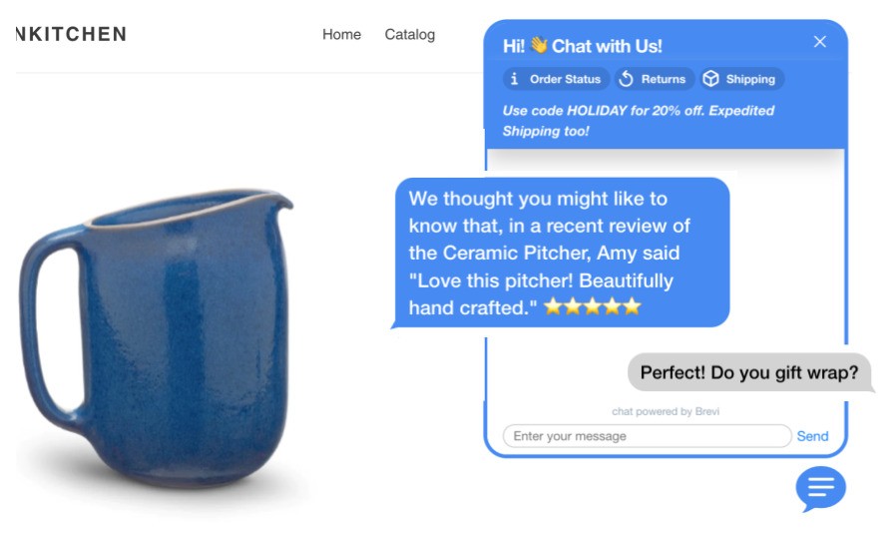Open the Catalog menu item
Viewport: 896px width, 539px height.
(x=410, y=34)
